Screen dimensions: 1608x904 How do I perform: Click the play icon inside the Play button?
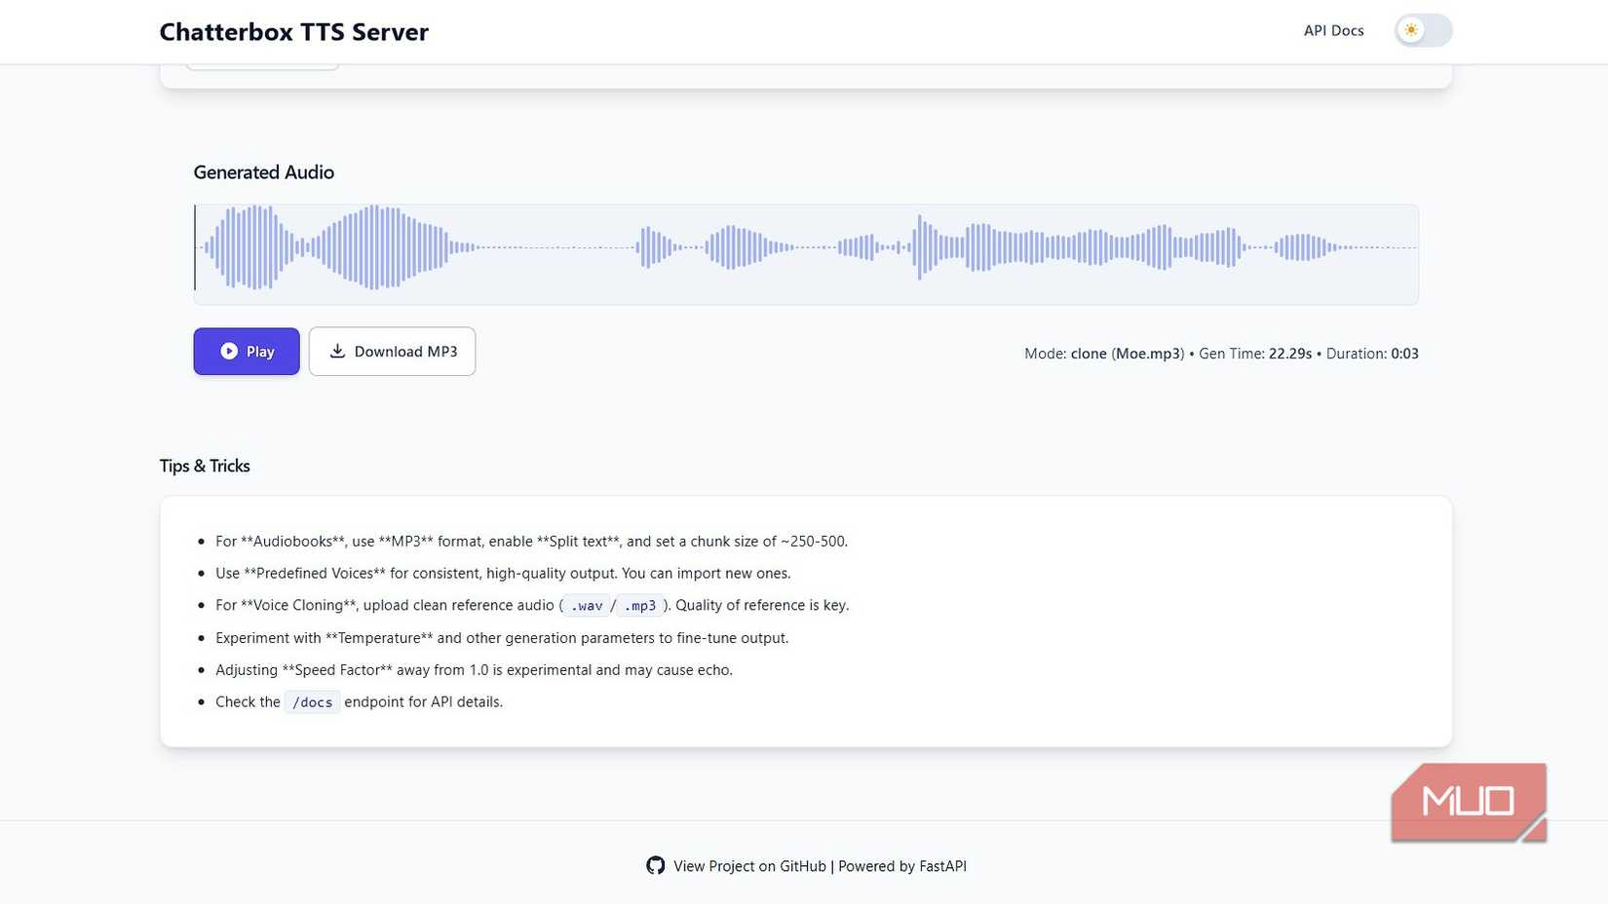[230, 351]
